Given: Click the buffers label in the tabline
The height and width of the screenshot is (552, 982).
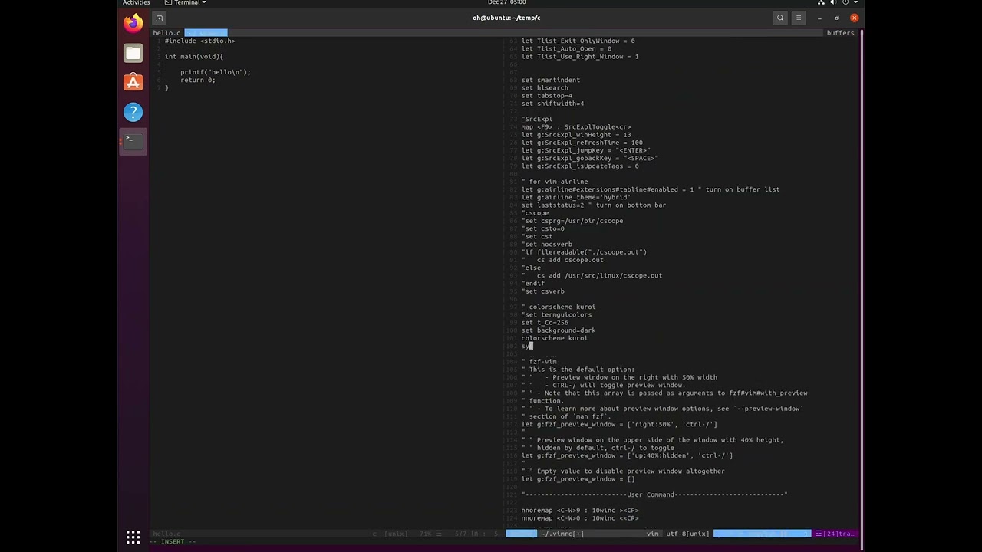Looking at the screenshot, I should tap(840, 33).
